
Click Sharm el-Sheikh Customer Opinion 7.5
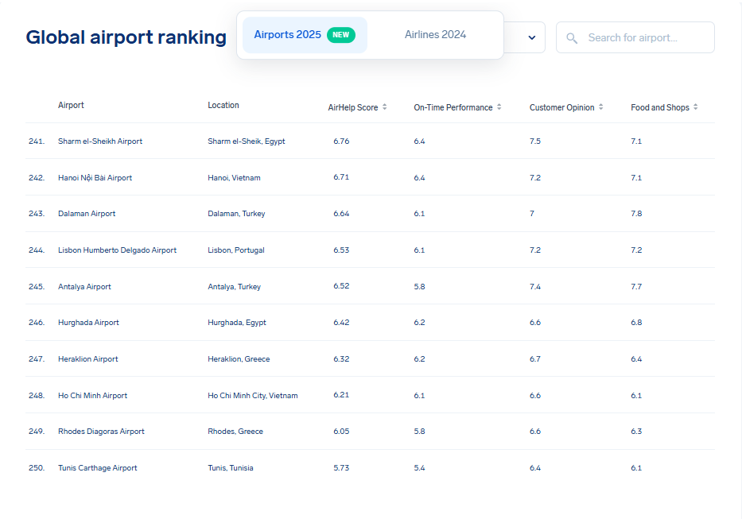click(534, 141)
